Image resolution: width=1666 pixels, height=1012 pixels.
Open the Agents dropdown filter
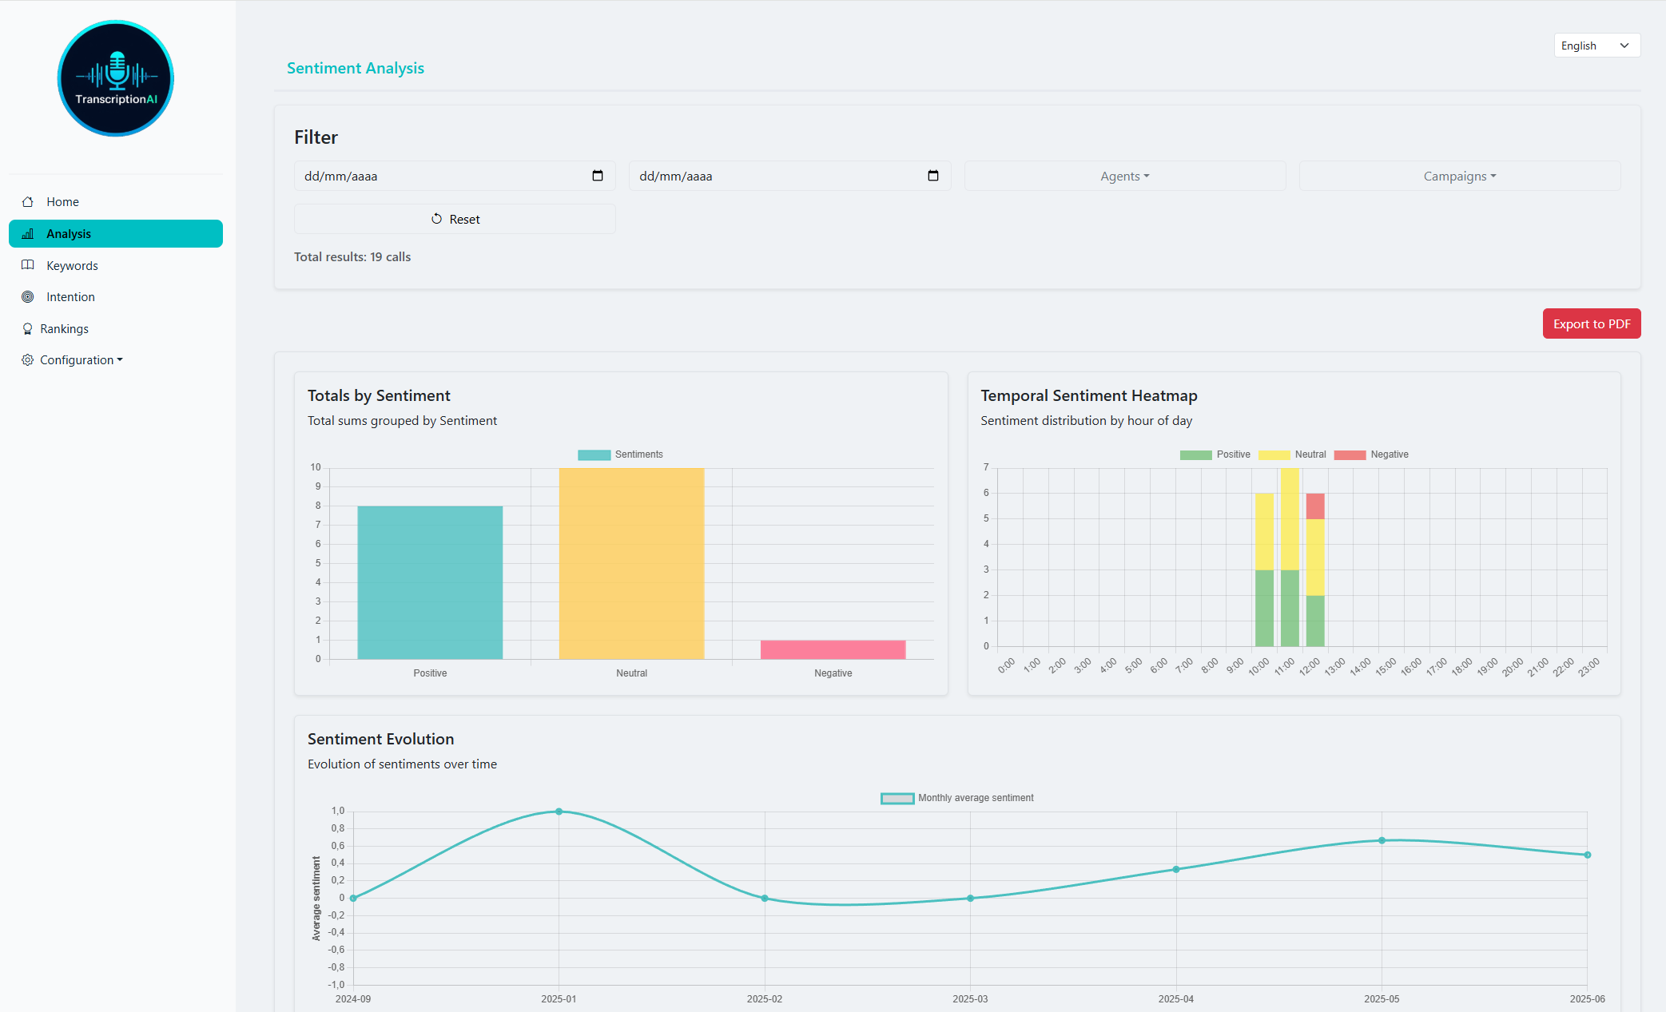1124,177
